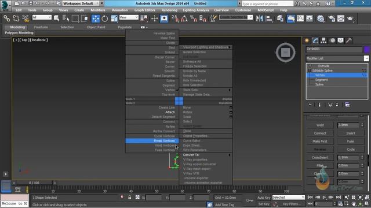Choose Weld Vertices in quad menu

click(x=152, y=145)
